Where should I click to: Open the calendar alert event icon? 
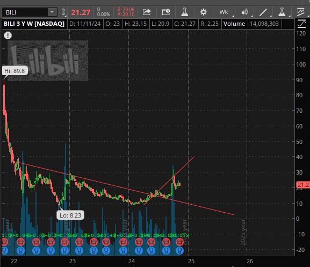point(166,12)
